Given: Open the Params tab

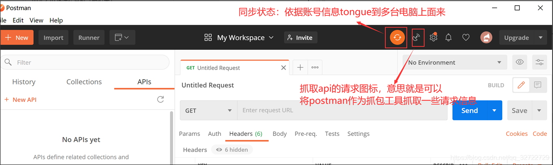Looking at the screenshot, I should (189, 134).
